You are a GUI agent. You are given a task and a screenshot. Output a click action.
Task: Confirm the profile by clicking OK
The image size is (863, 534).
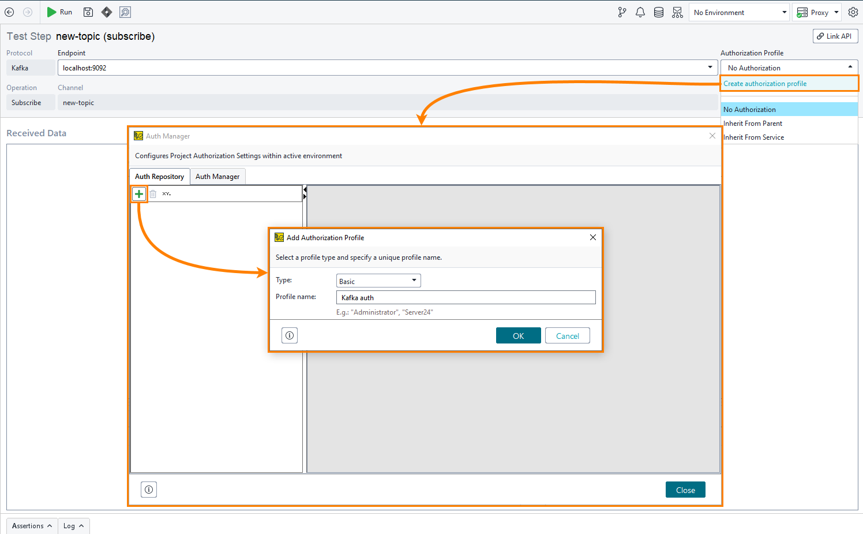[517, 335]
